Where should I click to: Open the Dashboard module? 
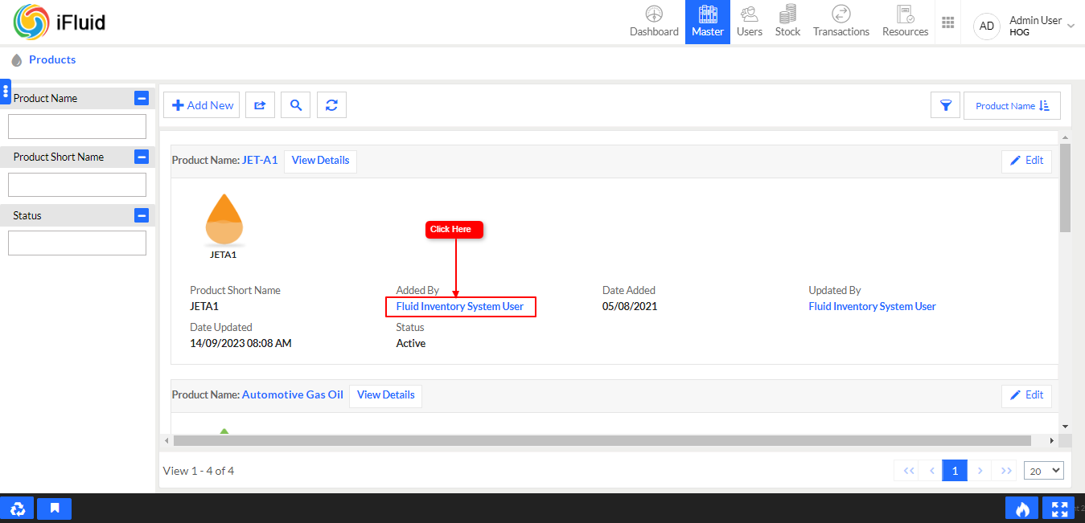pyautogui.click(x=654, y=22)
